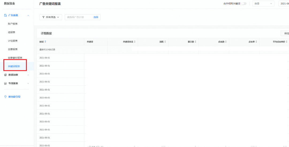
Task: Toggle the 合并相同关键词 switch
Action: (244, 4)
